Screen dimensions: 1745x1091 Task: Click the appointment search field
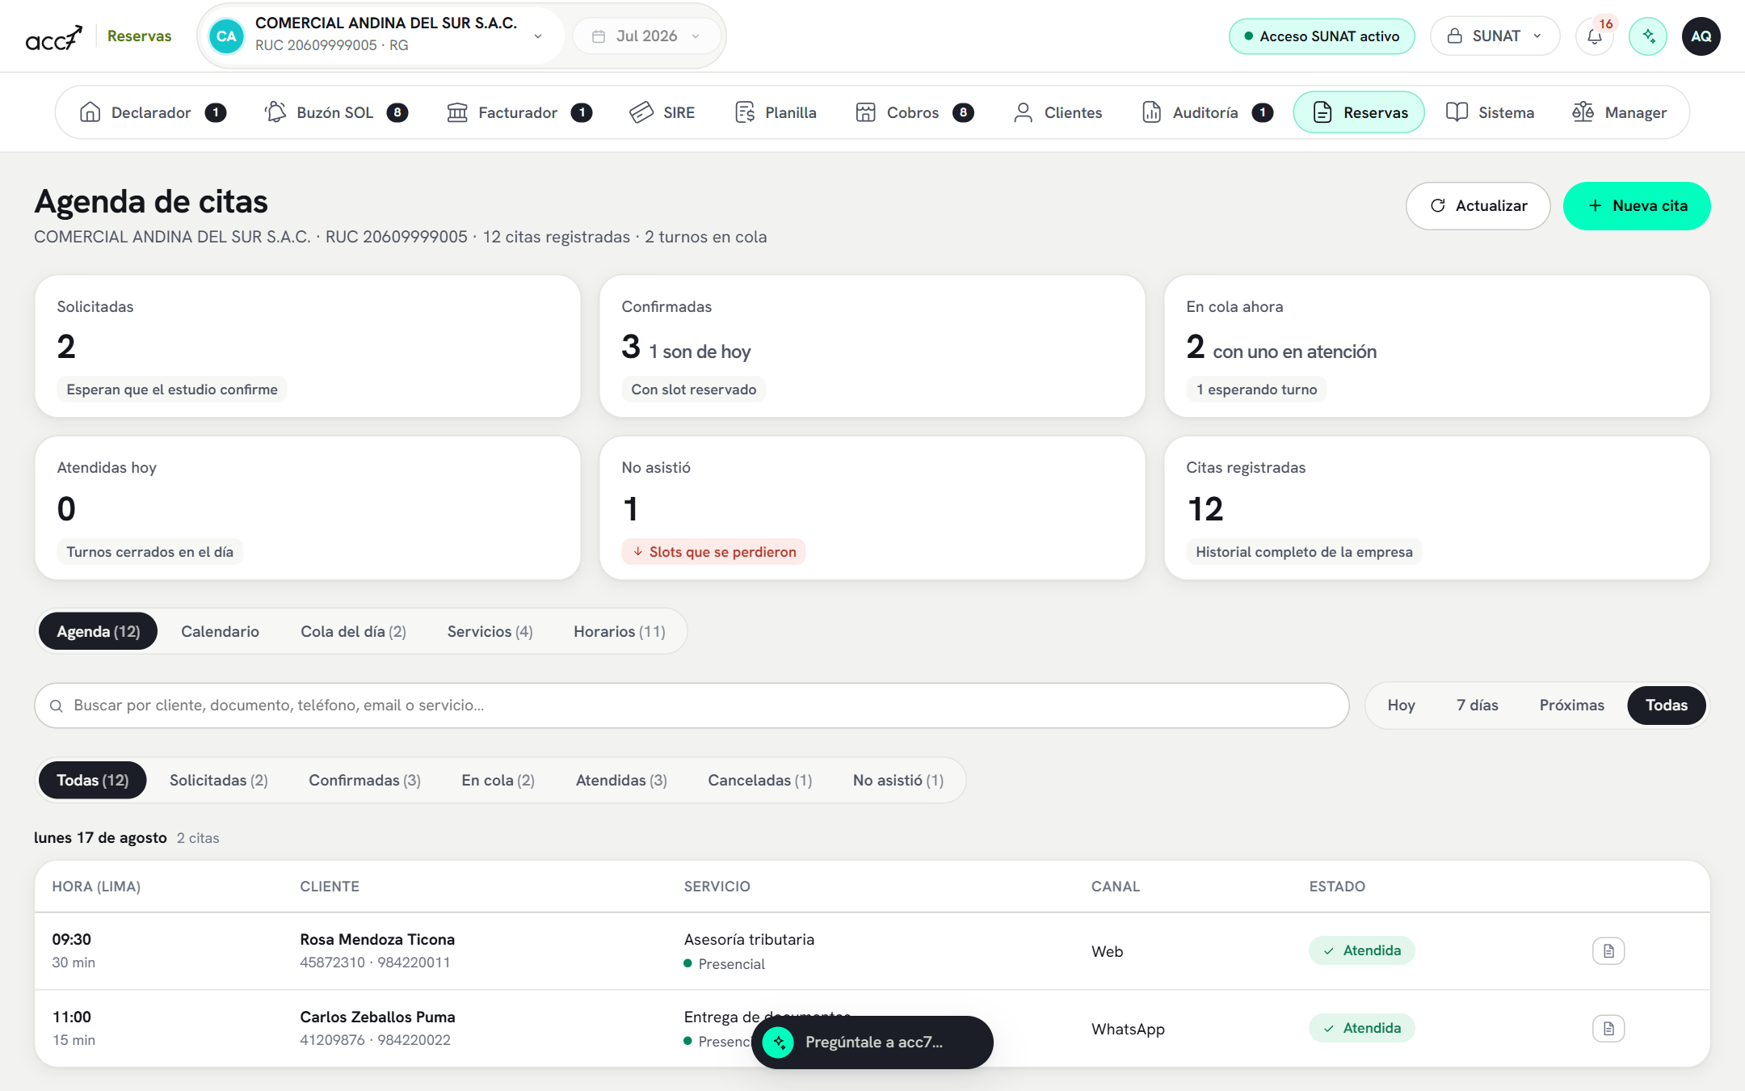tap(692, 706)
